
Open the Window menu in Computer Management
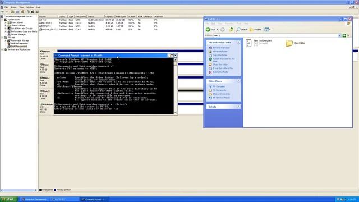coord(30,7)
